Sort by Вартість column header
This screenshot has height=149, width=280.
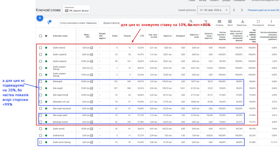[x=167, y=36]
